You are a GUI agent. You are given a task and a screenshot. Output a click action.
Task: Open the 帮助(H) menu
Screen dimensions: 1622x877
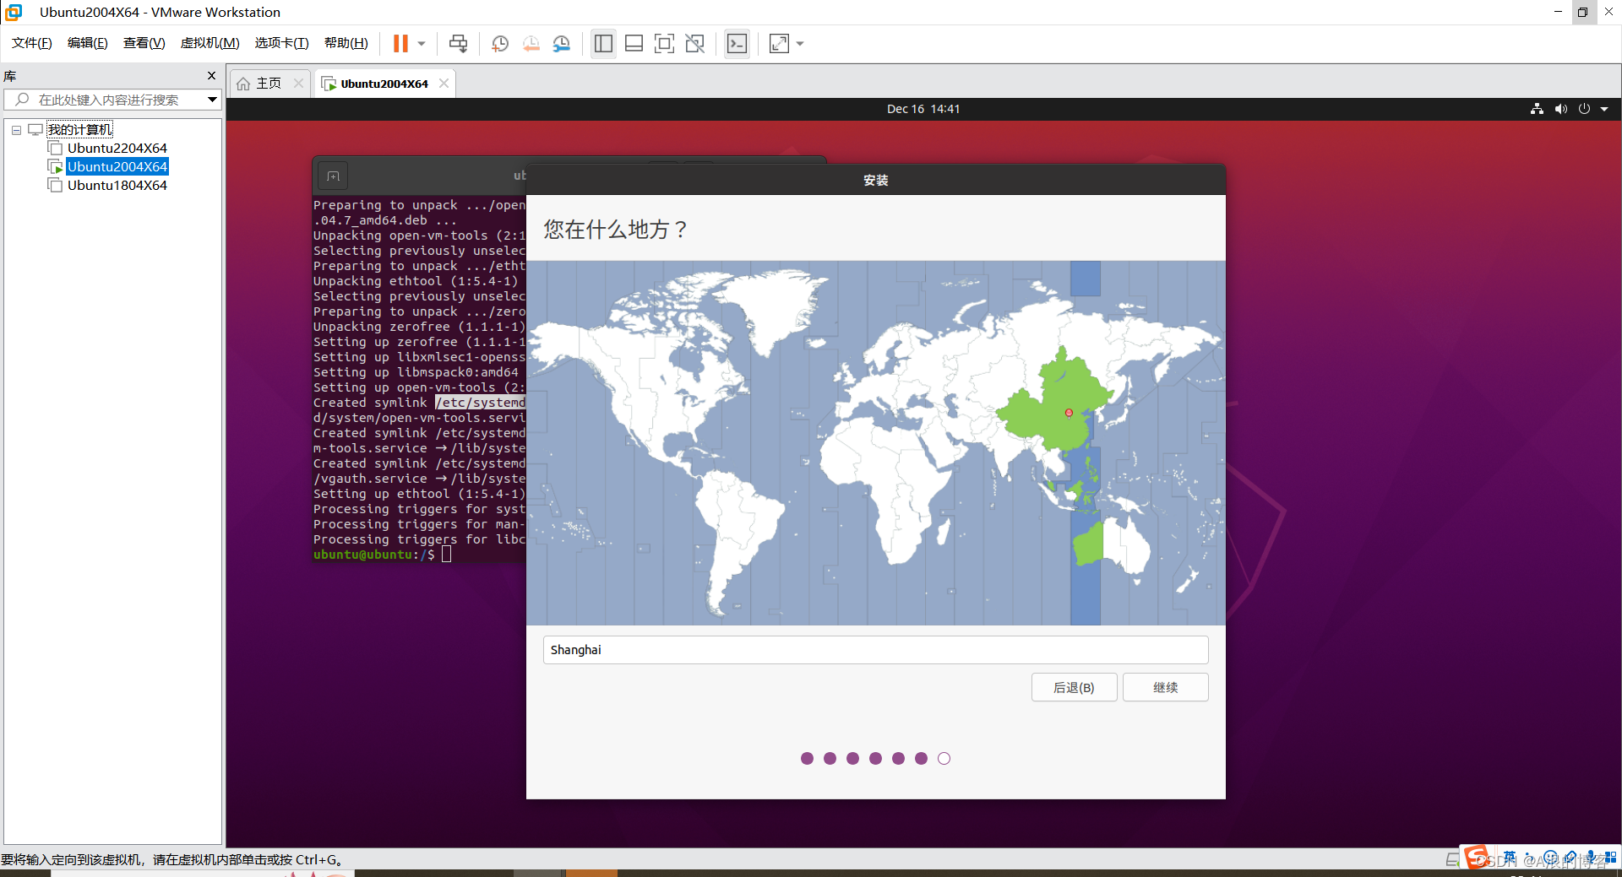click(346, 43)
